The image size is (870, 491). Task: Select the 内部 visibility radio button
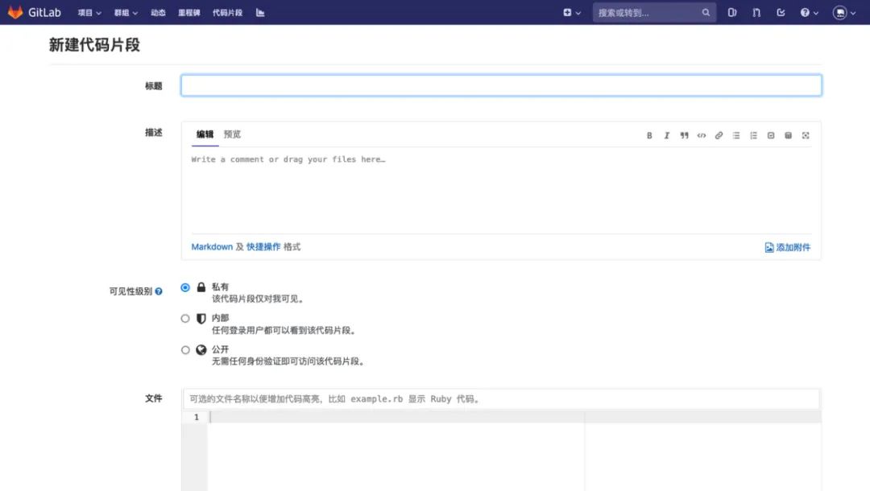tap(185, 319)
